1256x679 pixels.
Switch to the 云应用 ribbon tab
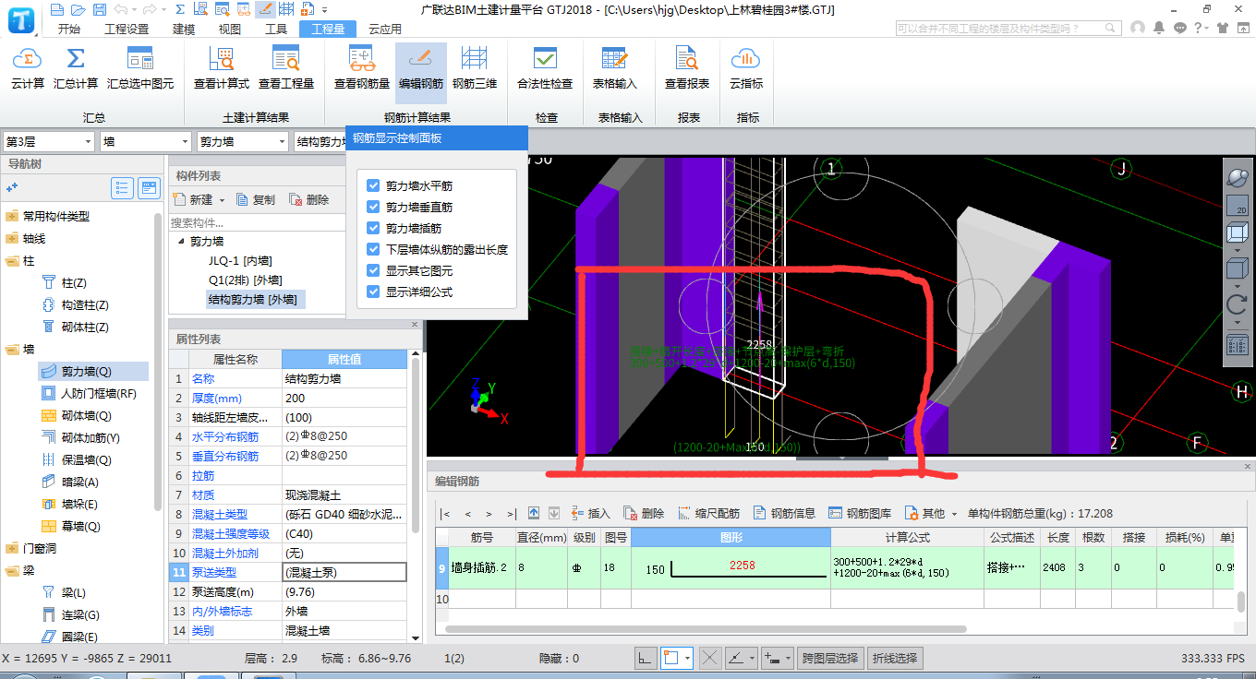(x=384, y=29)
